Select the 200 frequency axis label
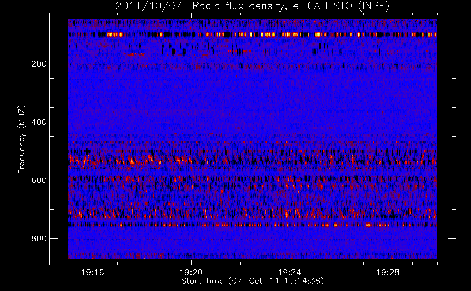The height and width of the screenshot is (291, 471). click(x=39, y=64)
